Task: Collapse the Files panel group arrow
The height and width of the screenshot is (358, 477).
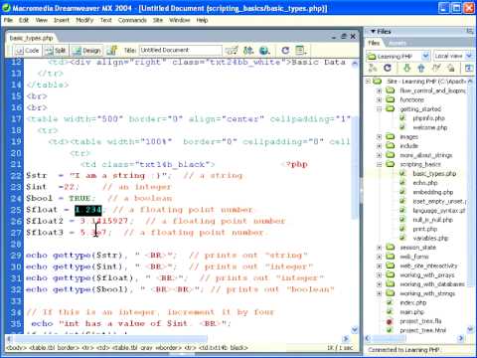Action: click(x=373, y=31)
